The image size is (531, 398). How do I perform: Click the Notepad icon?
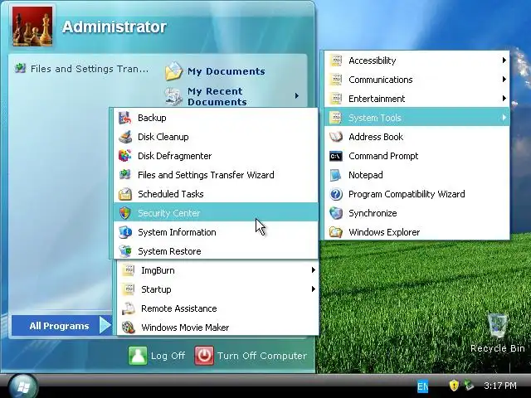pos(336,175)
